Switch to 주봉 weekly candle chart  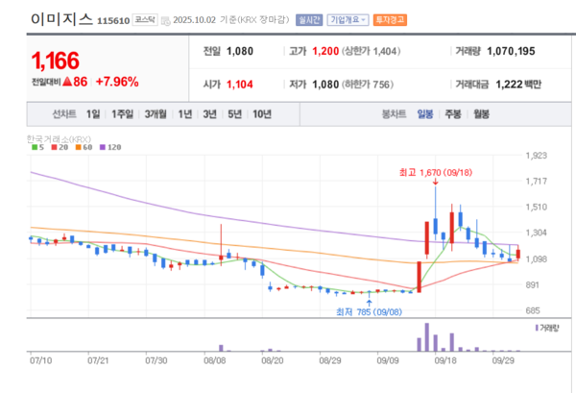coord(453,113)
